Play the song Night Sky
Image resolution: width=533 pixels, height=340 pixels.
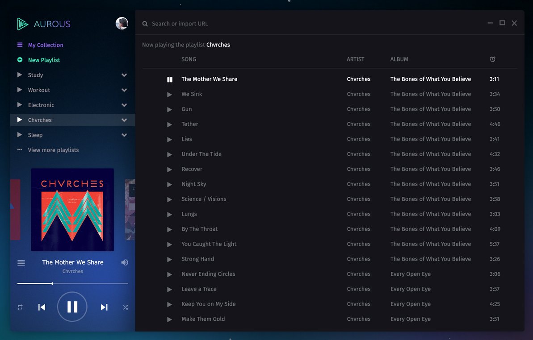click(x=169, y=184)
